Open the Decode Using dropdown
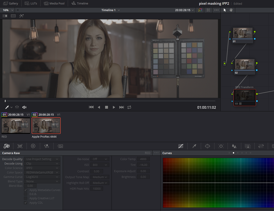 (42, 164)
